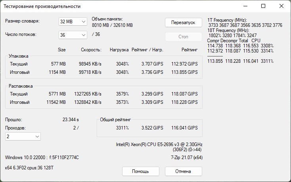
Task: Click the elapsed time value 23.344 s
Action: click(71, 119)
